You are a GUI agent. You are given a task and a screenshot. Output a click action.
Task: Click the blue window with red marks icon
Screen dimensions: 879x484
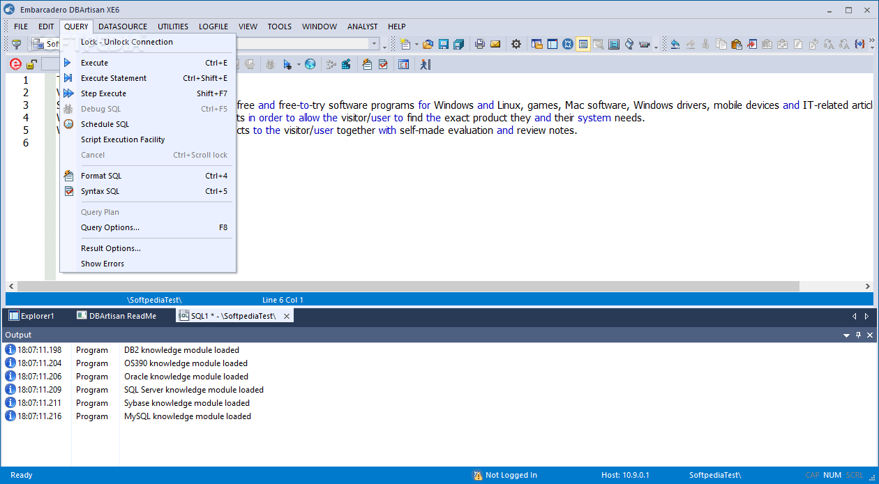coord(404,64)
